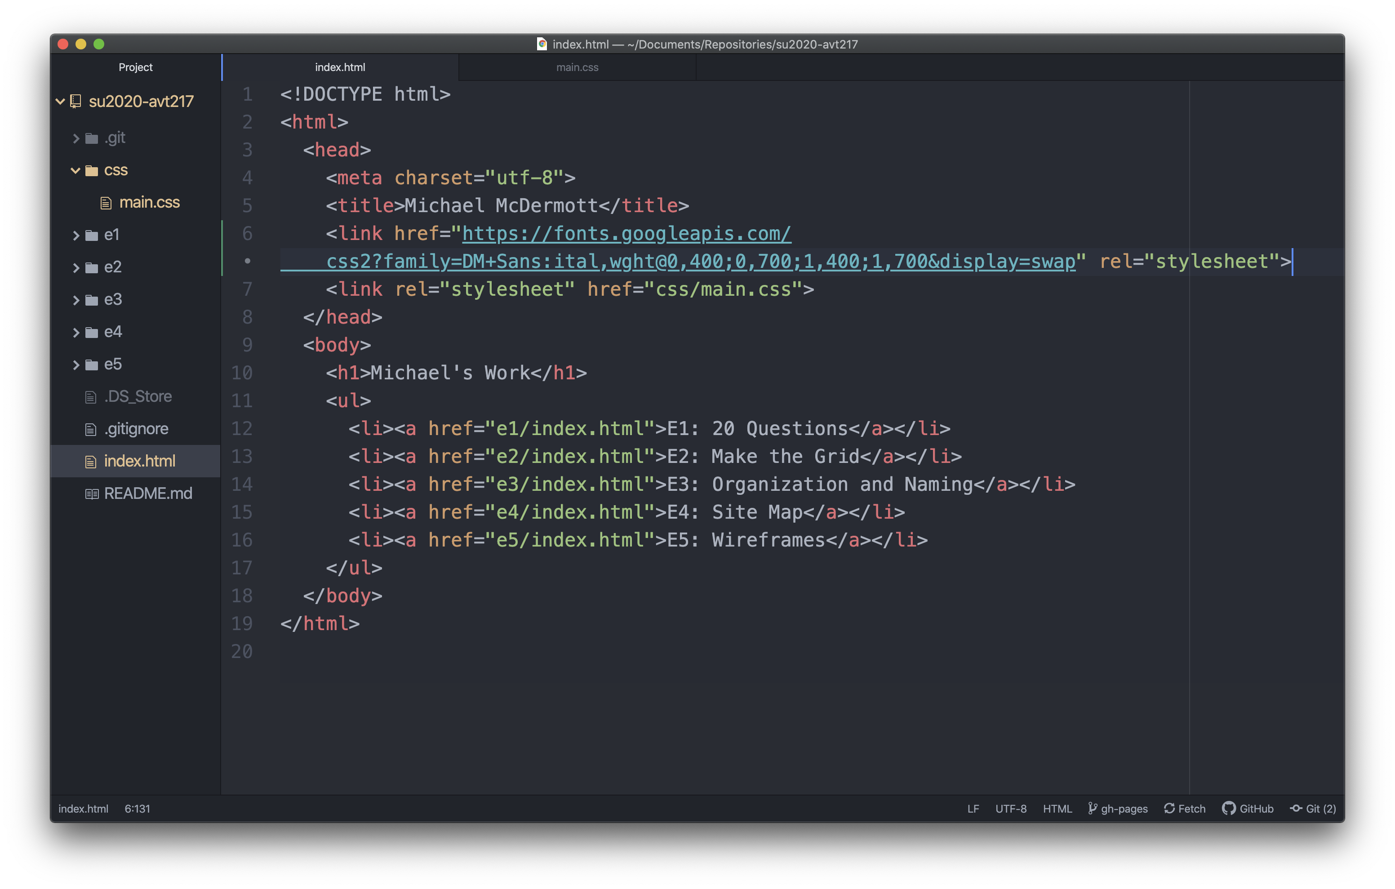Click the Git commit icon in status bar
The image size is (1395, 889).
point(1296,809)
